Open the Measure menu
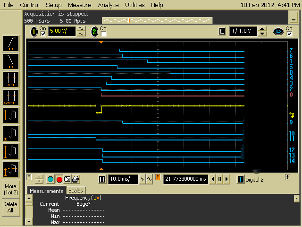The height and width of the screenshot is (227, 302). [80, 5]
